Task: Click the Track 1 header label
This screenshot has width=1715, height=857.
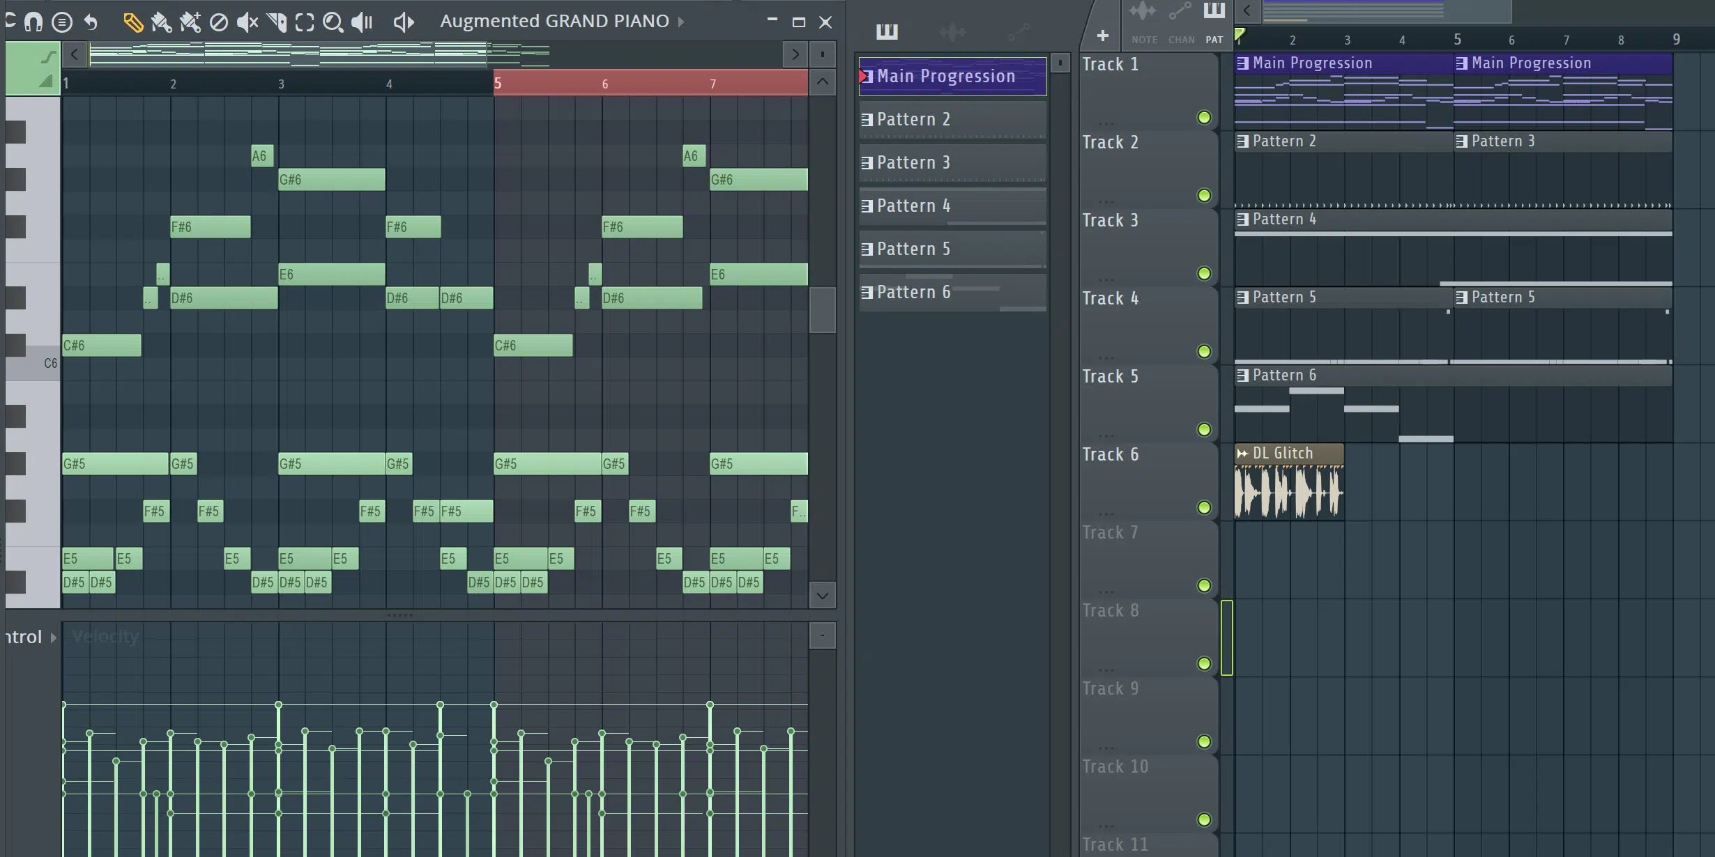Action: click(x=1111, y=65)
